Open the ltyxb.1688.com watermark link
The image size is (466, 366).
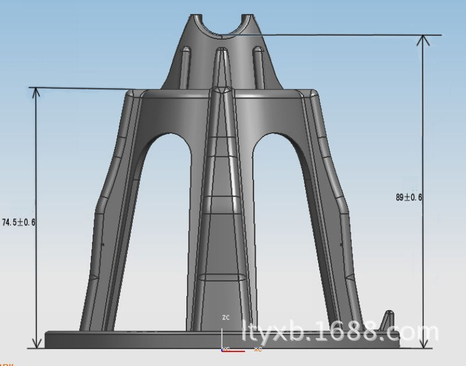click(x=338, y=333)
